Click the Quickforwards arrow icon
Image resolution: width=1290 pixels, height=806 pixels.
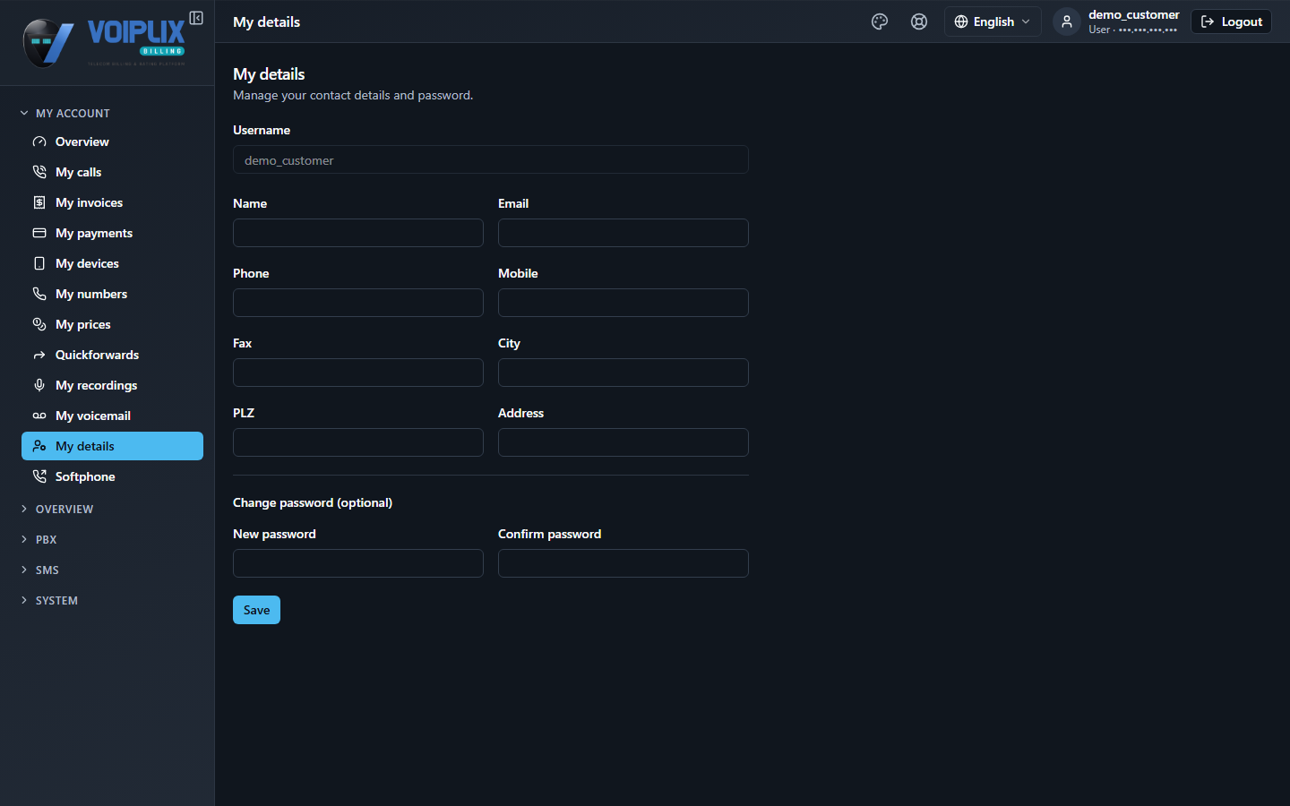pos(39,355)
